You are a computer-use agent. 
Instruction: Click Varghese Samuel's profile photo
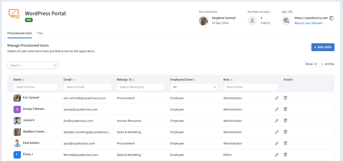203,21
